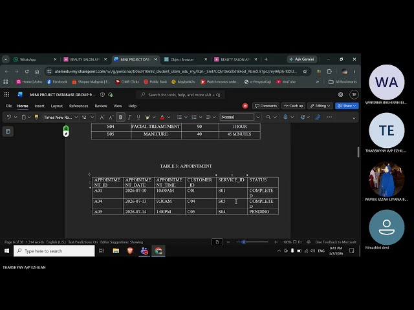Click the zoom out minus icon
Viewport: 414px width, 310px height.
click(x=228, y=242)
